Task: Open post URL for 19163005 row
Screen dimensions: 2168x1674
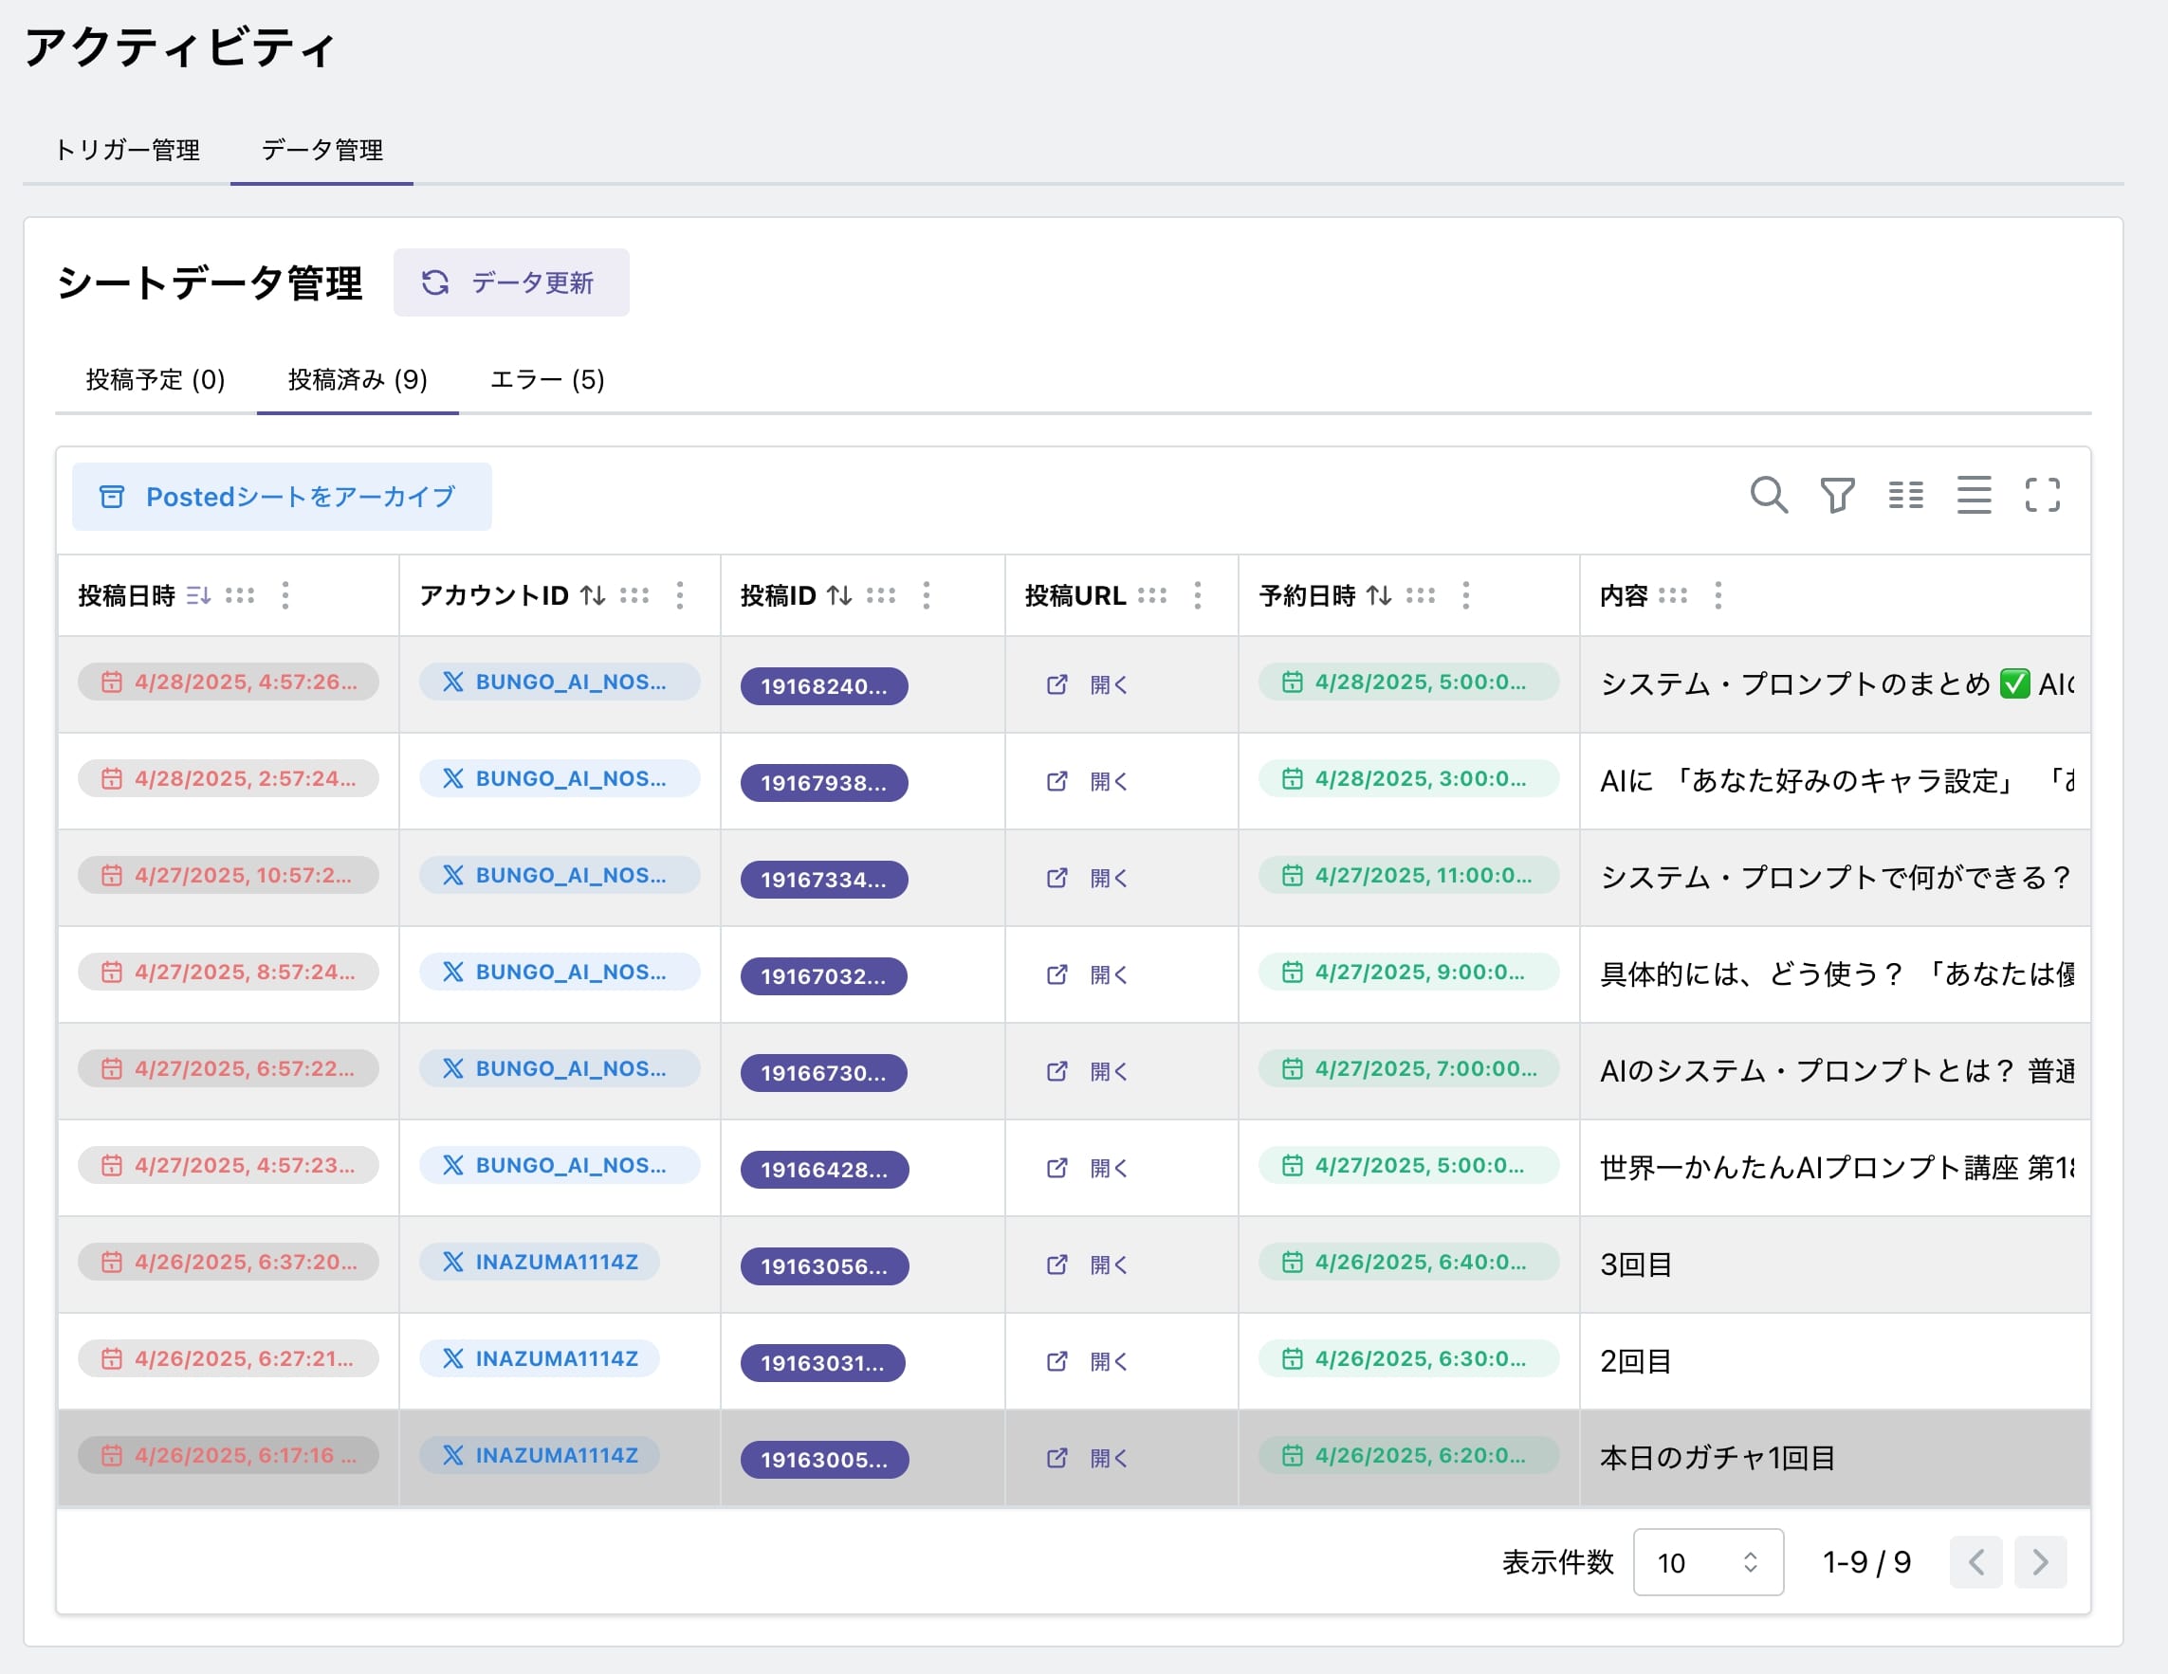Action: coord(1087,1459)
